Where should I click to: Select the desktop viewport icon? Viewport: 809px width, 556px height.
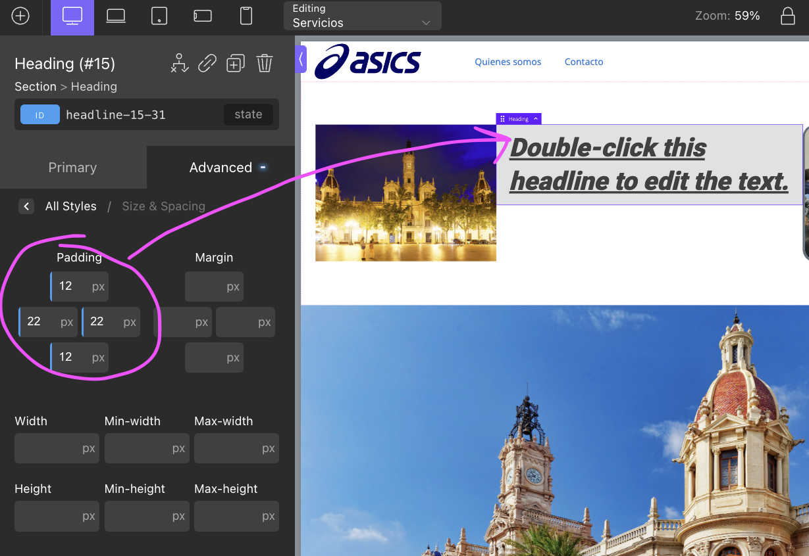(x=72, y=16)
